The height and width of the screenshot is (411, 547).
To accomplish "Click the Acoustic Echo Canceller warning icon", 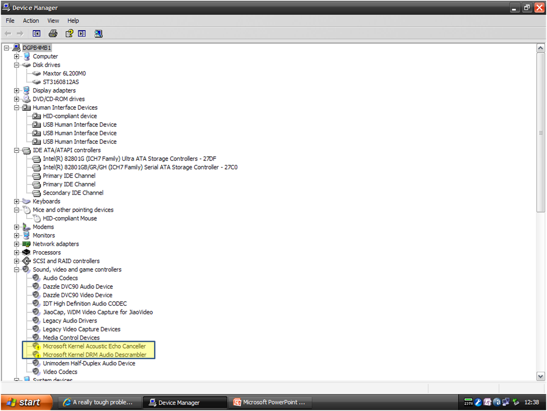I will click(x=36, y=346).
